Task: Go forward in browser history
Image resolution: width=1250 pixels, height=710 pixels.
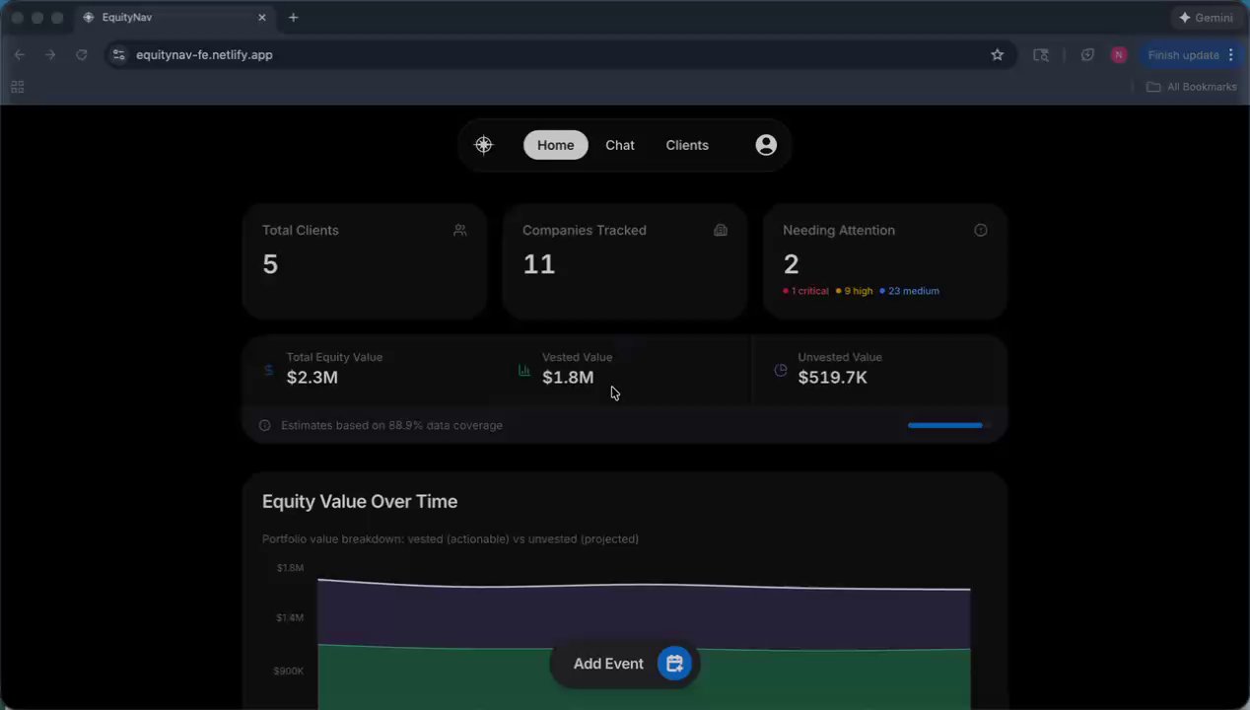Action: coord(50,55)
